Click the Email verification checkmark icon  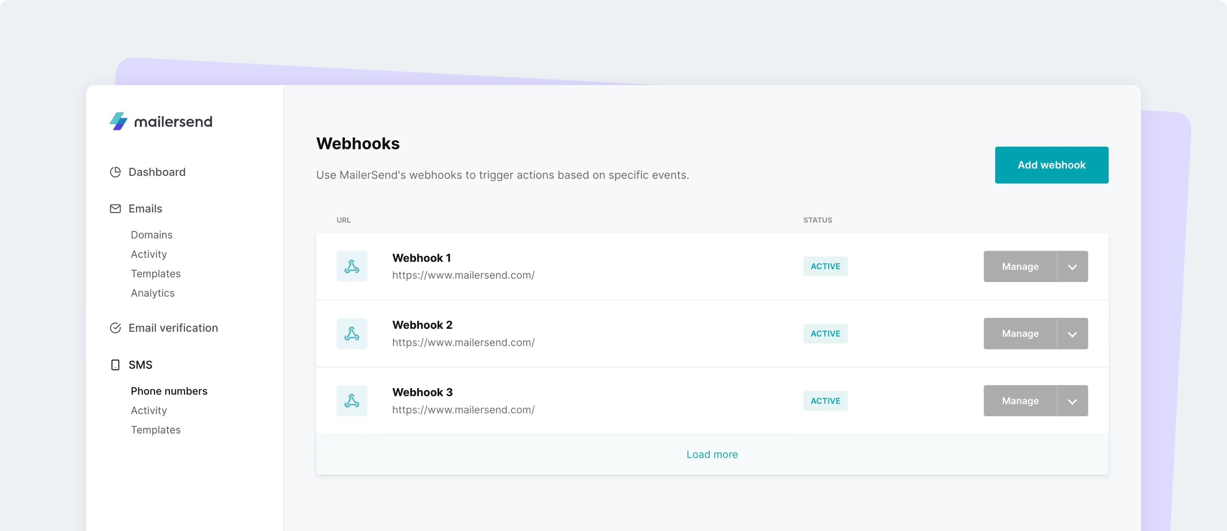115,328
